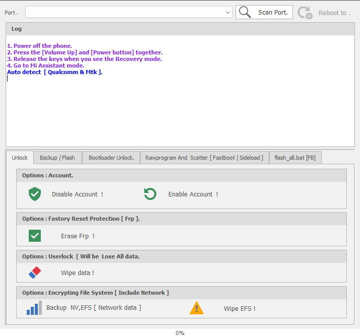Click log line about Volume Up and Power
360x336 pixels.
(85, 52)
